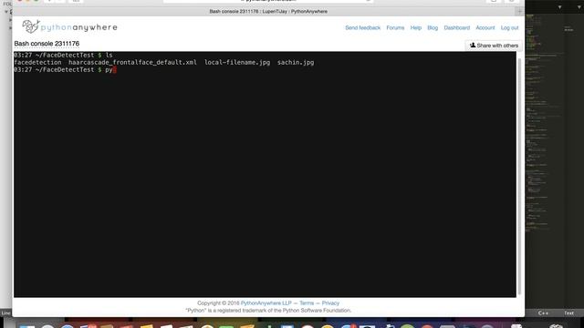Click Log out
The width and height of the screenshot is (584, 328).
(x=509, y=28)
